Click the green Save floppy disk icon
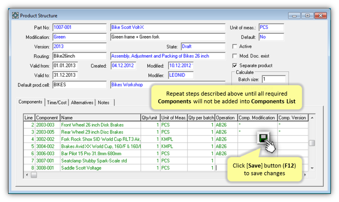 click(263, 138)
